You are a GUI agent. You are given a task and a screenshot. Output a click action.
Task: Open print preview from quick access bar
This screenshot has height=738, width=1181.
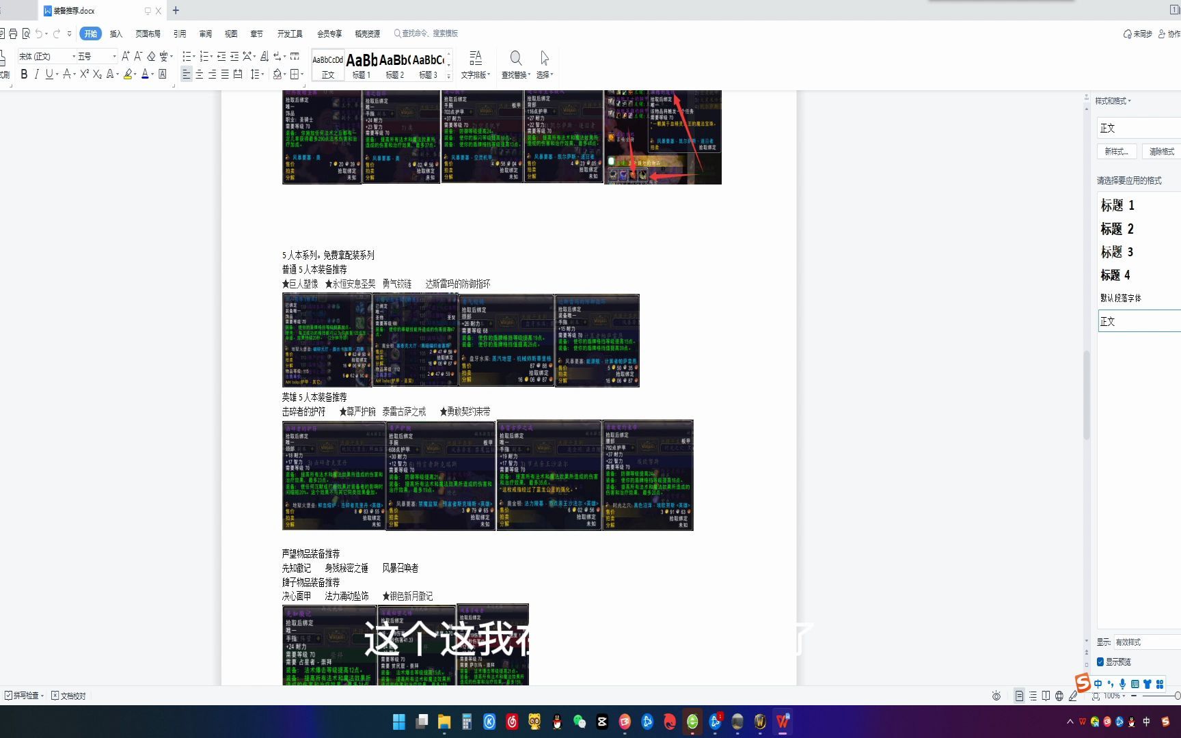point(26,33)
